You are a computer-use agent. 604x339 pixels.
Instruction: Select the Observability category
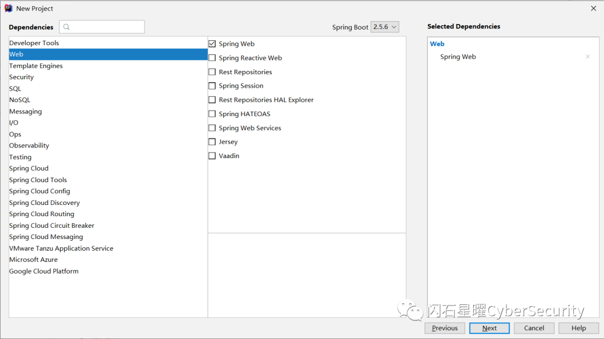tap(108, 145)
